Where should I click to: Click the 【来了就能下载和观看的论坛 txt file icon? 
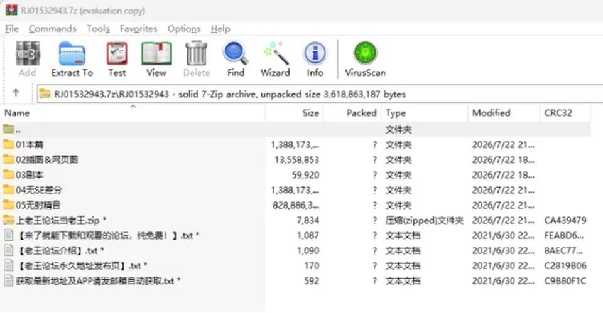[8, 235]
